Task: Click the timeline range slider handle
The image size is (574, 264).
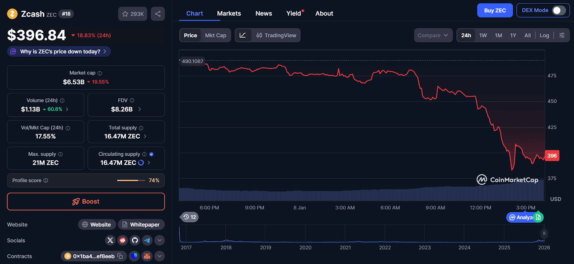Action: (x=544, y=233)
